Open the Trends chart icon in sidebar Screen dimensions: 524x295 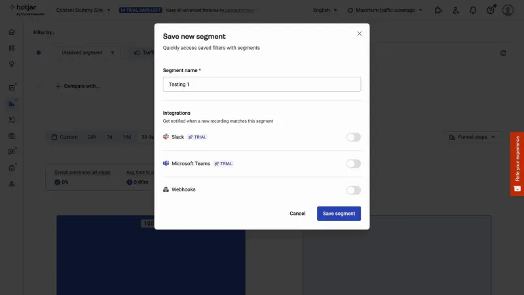click(12, 88)
